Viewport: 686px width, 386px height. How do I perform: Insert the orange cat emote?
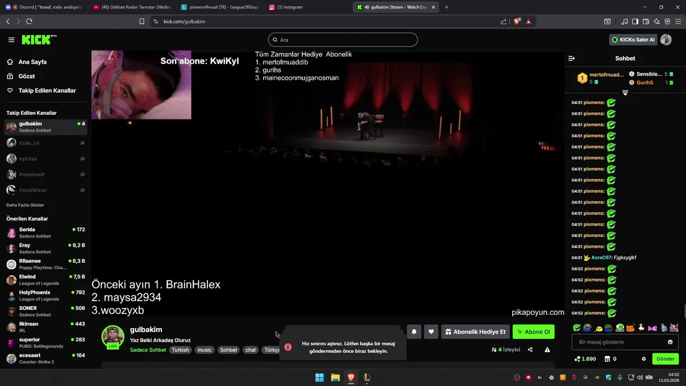coord(631,328)
